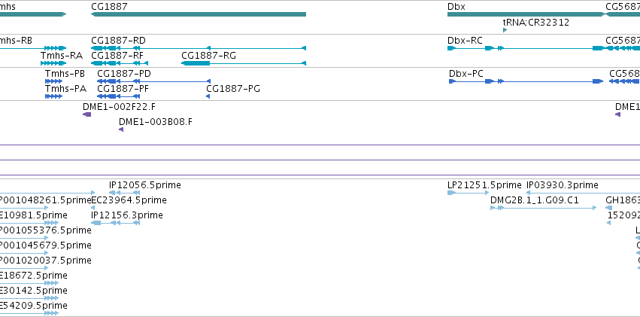Click the CG1887-PG protein arrow
The image size is (640, 317).
[208, 96]
